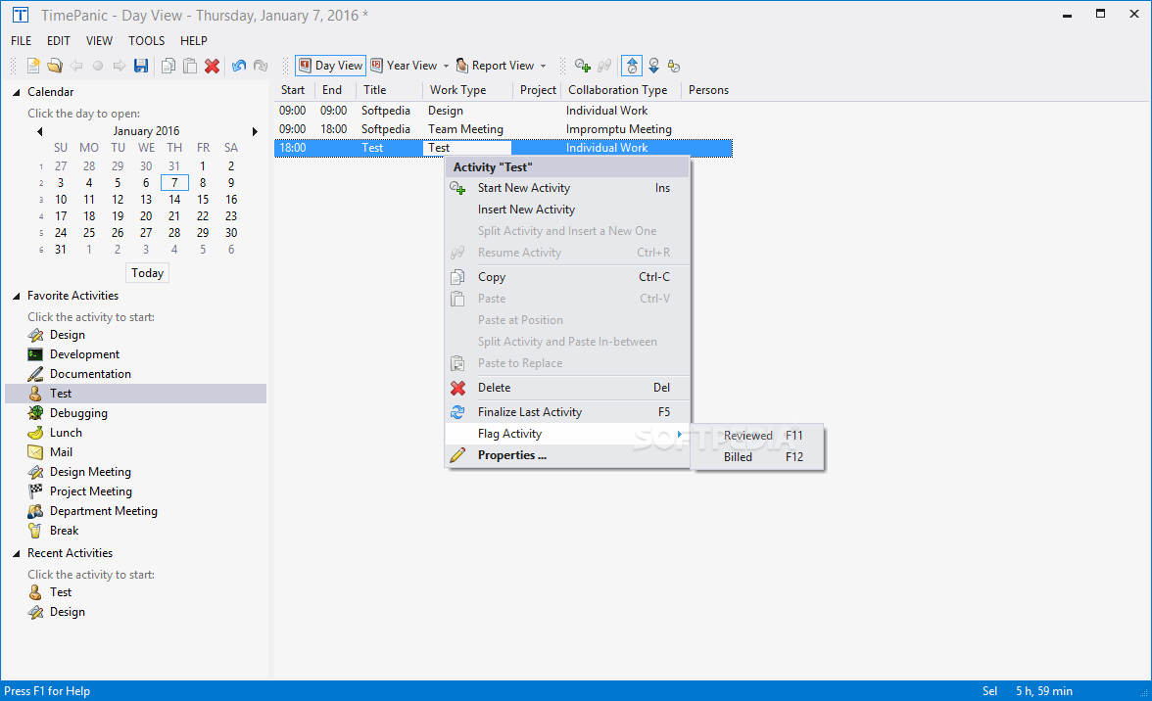The height and width of the screenshot is (701, 1152).
Task: Click the Today button
Action: click(147, 273)
